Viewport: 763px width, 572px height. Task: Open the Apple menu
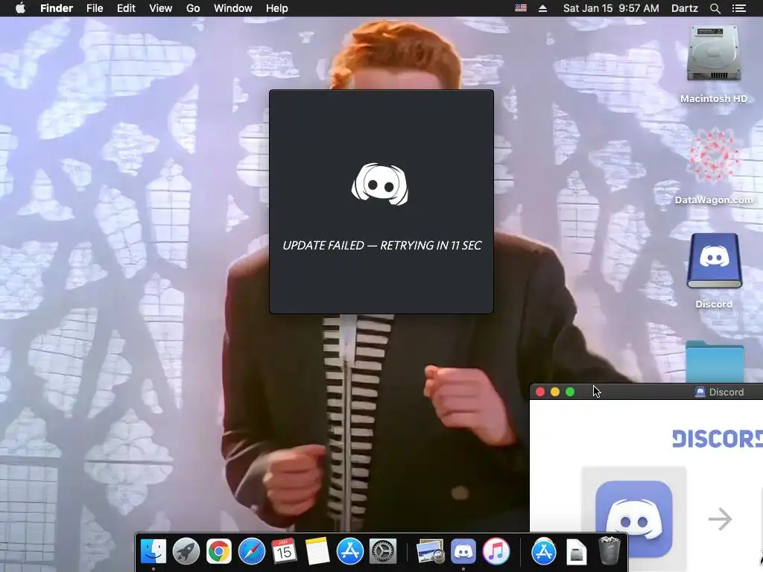click(20, 8)
